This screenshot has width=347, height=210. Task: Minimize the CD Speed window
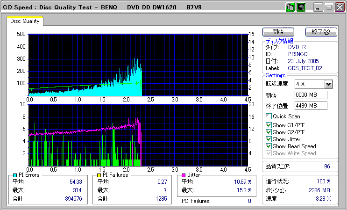[x=318, y=7]
